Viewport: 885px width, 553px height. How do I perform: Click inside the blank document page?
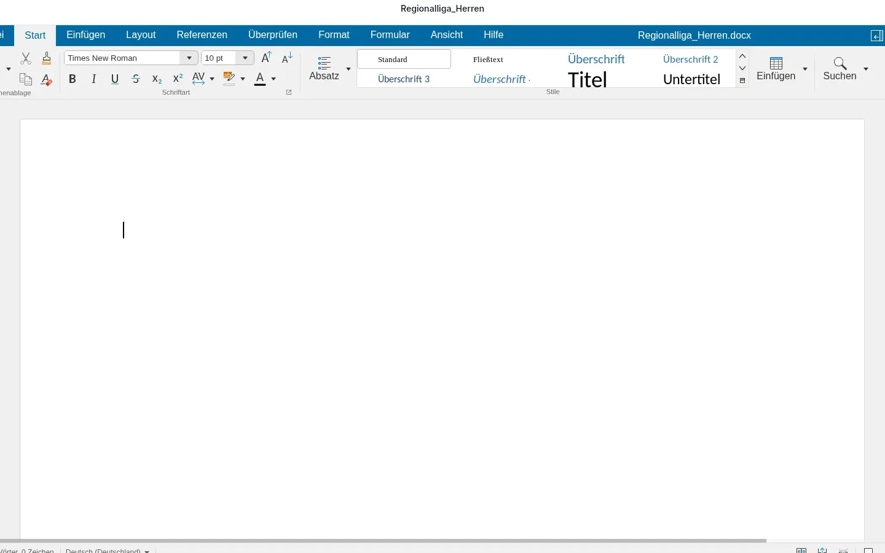pos(442,329)
